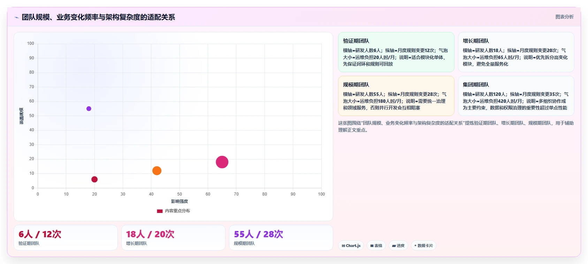Select the 55人 / 28次 stat card
588x264 pixels.
pos(281,238)
